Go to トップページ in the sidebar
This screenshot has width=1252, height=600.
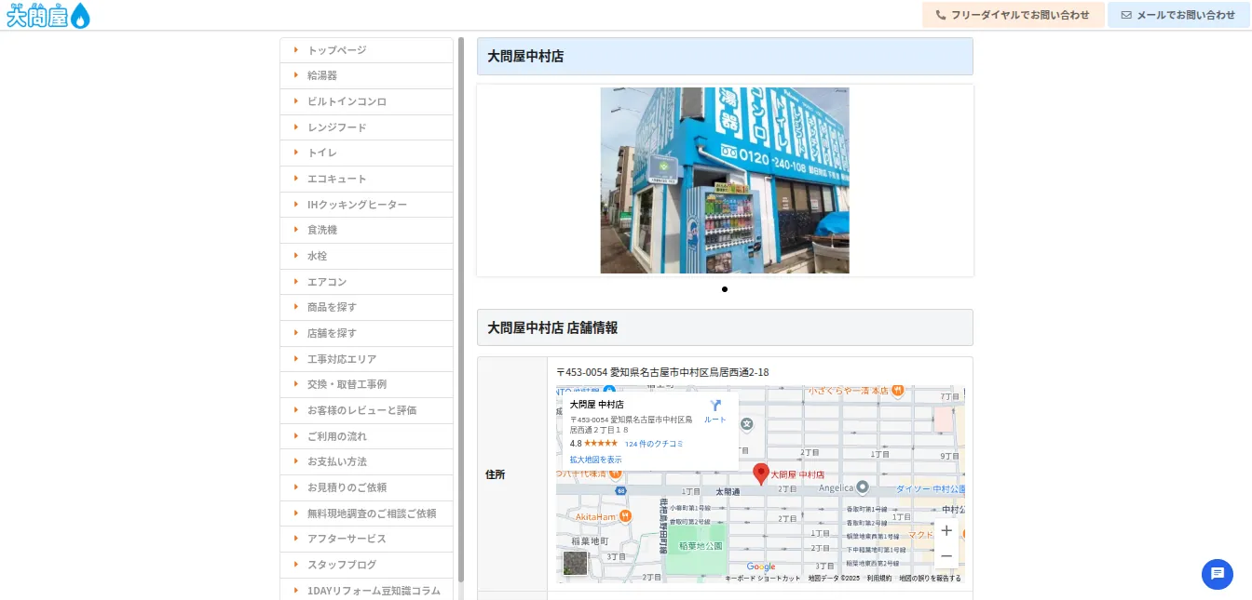366,50
